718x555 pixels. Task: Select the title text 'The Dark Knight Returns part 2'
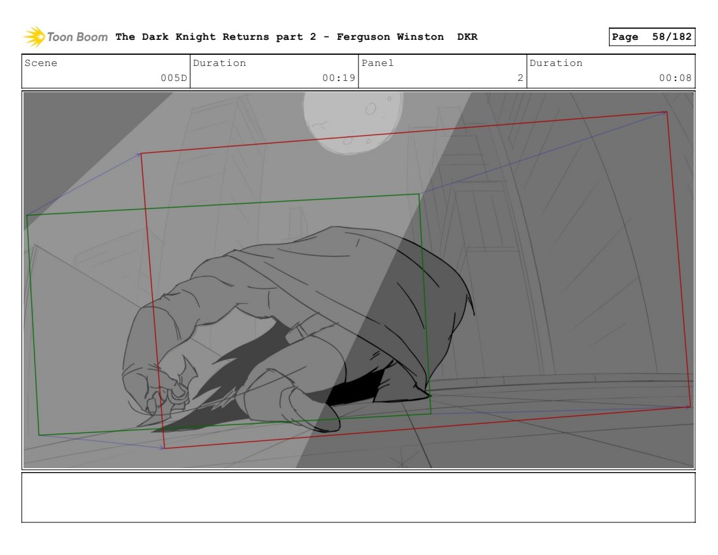(215, 37)
